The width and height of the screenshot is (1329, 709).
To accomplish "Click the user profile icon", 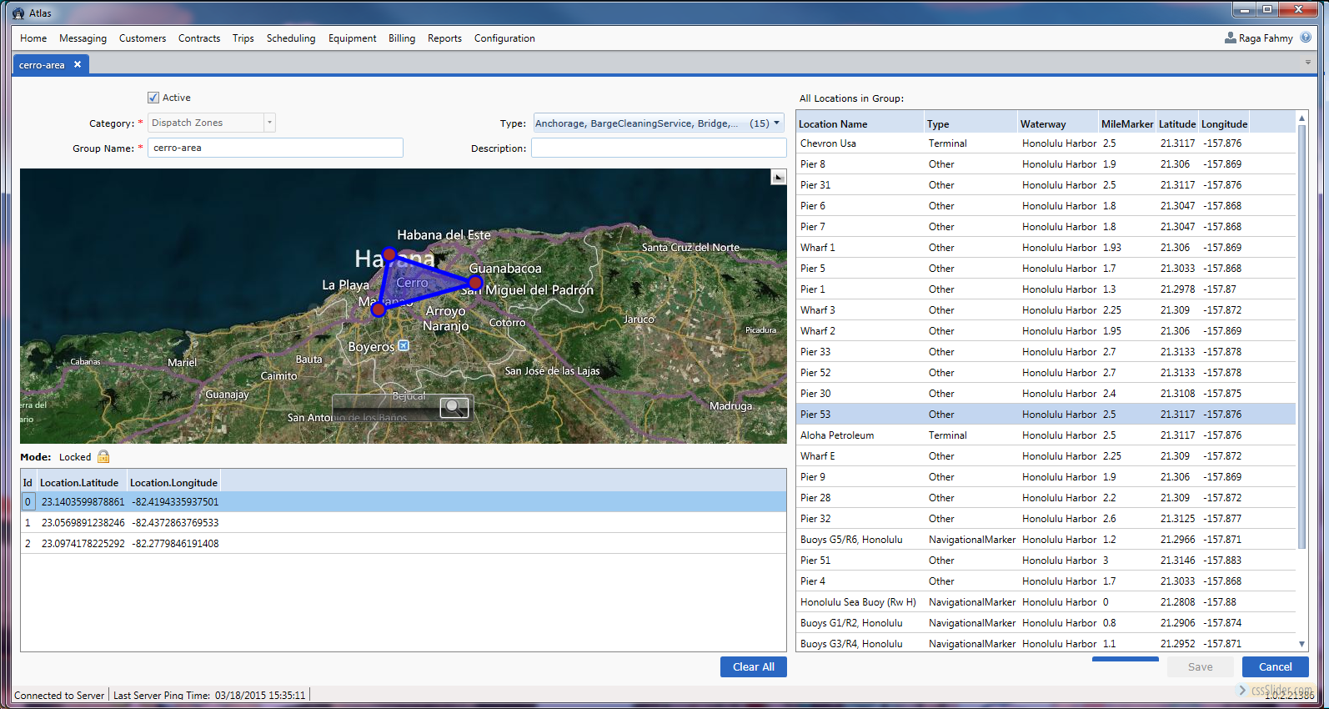I will point(1230,38).
